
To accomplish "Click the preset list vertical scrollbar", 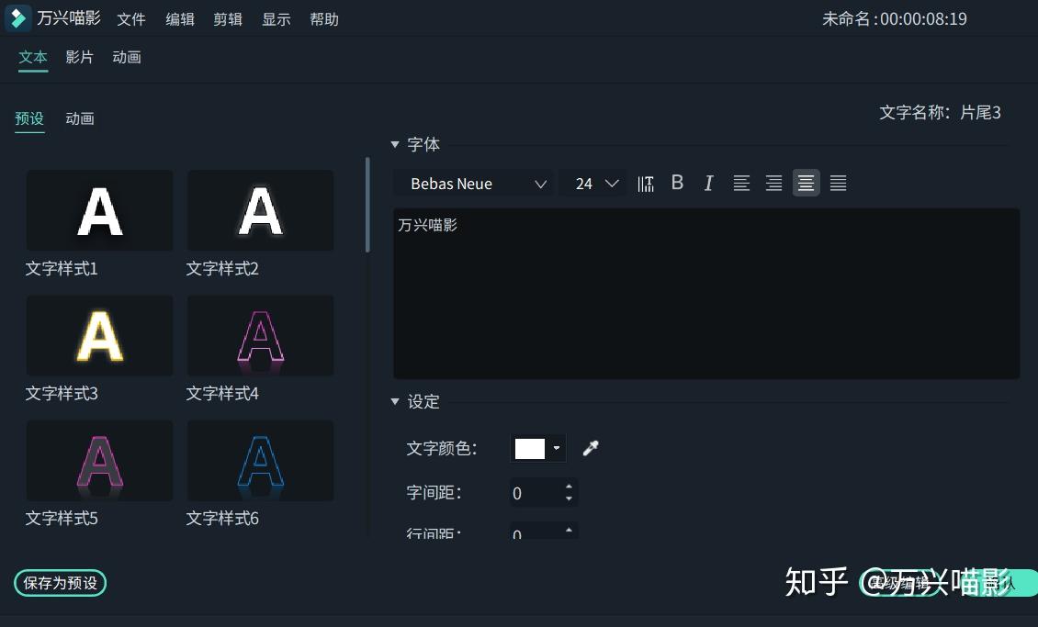I will point(367,205).
